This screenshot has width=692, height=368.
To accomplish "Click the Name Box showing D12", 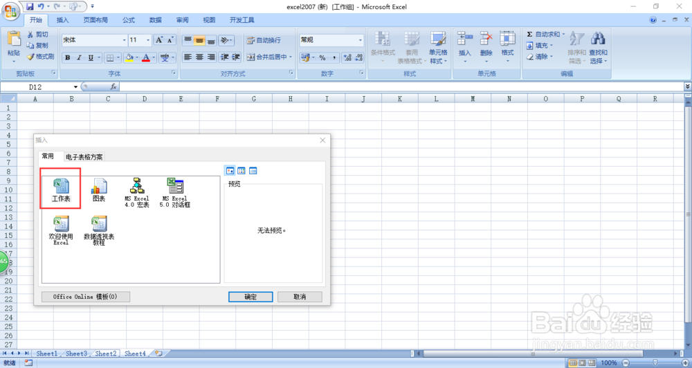I will pyautogui.click(x=35, y=87).
